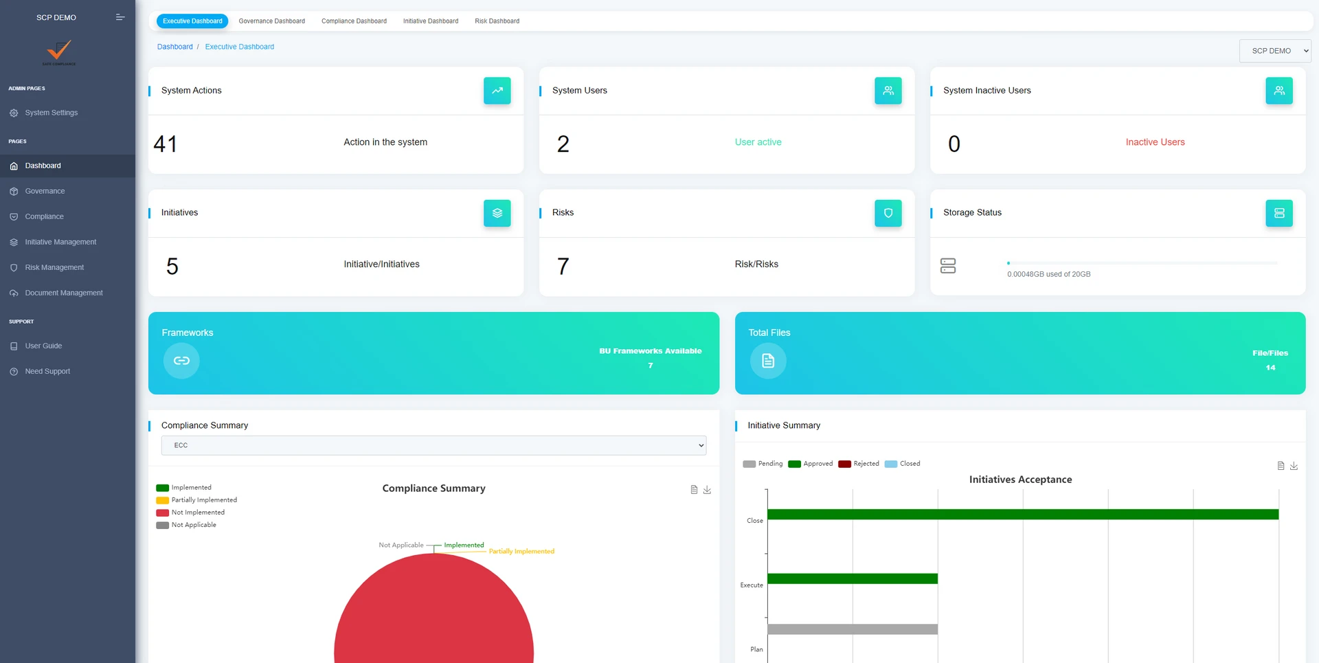Click the 'Risk/Risks' label
1319x663 pixels.
[x=756, y=265]
